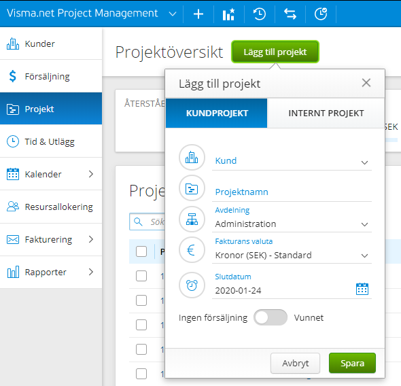Click the Tid & Utlägg clock icon
Image resolution: width=401 pixels, height=386 pixels.
pyautogui.click(x=13, y=141)
